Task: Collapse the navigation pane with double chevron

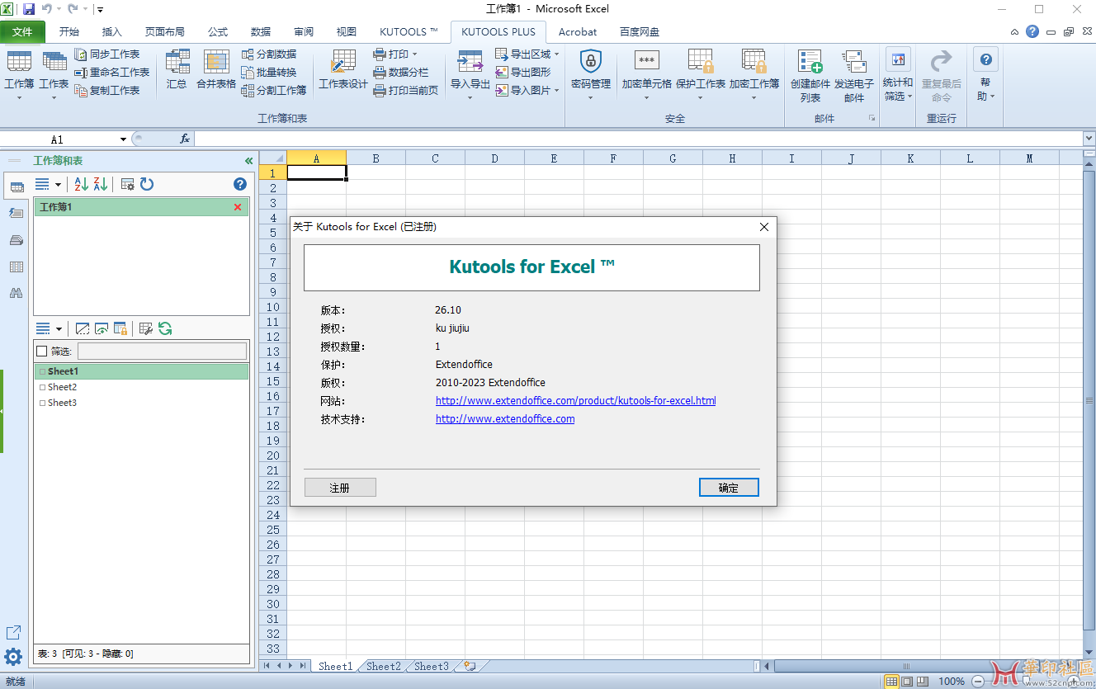Action: pyautogui.click(x=248, y=161)
